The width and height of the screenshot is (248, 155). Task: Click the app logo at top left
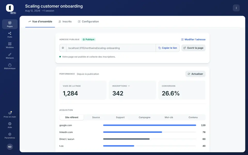click(10, 8)
